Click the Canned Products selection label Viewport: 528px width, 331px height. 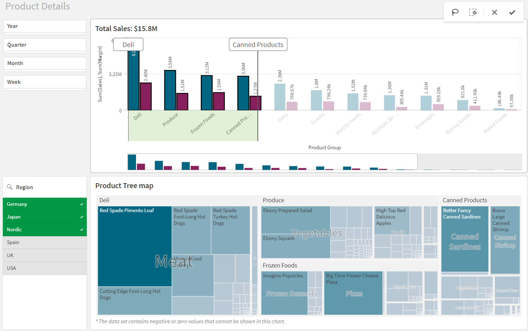258,44
